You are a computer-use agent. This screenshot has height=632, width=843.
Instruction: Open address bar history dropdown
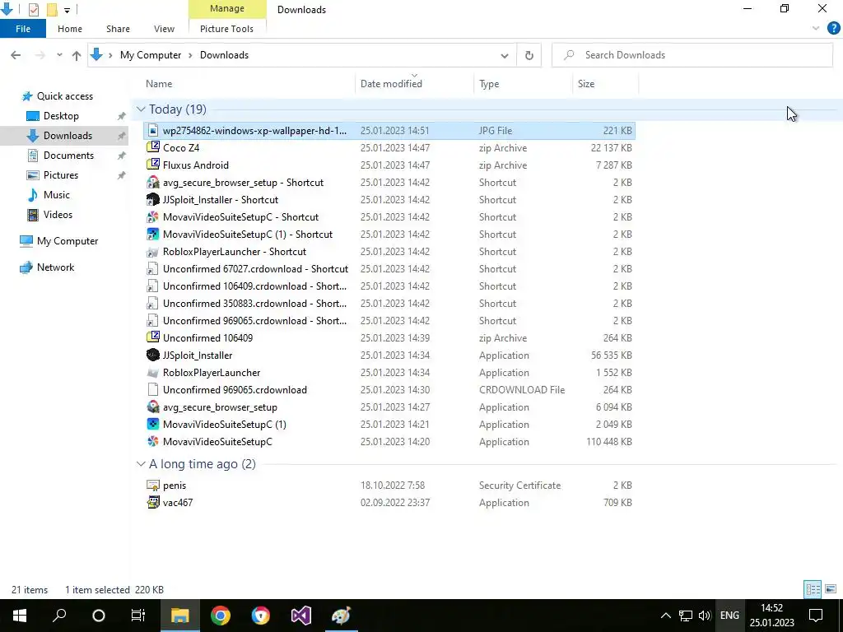[505, 55]
